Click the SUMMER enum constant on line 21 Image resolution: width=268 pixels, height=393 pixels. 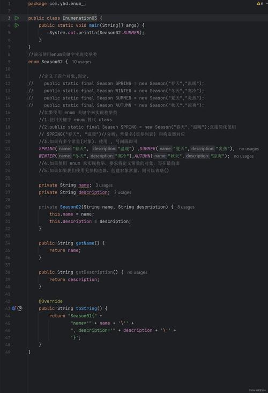coord(147,149)
